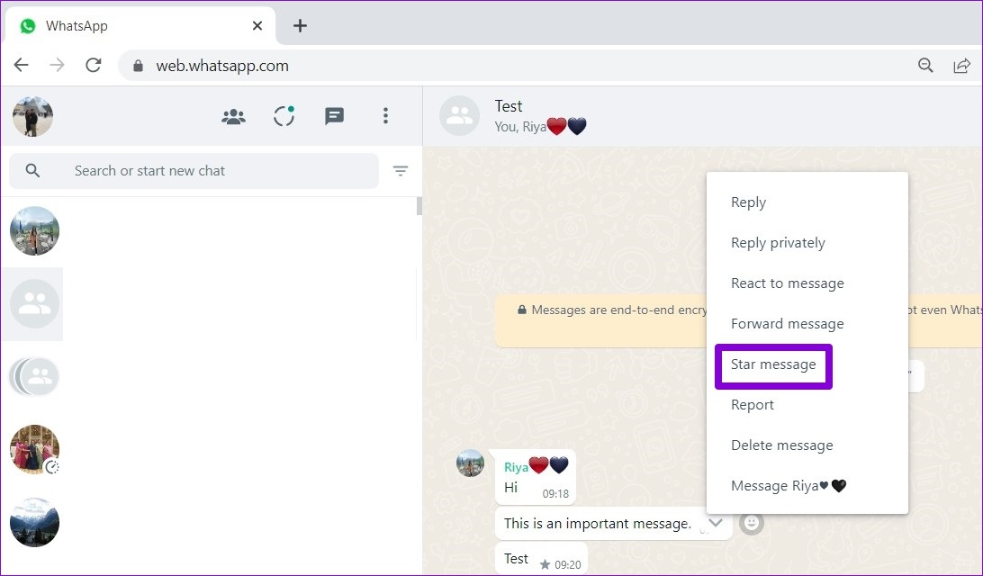This screenshot has height=576, width=983.
Task: Reload the web.whatsapp.com page
Action: [x=94, y=65]
